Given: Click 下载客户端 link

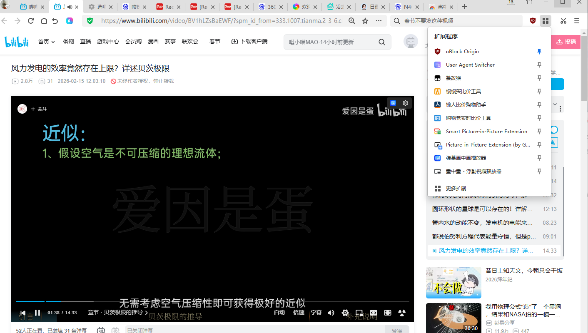Looking at the screenshot, I should [249, 42].
